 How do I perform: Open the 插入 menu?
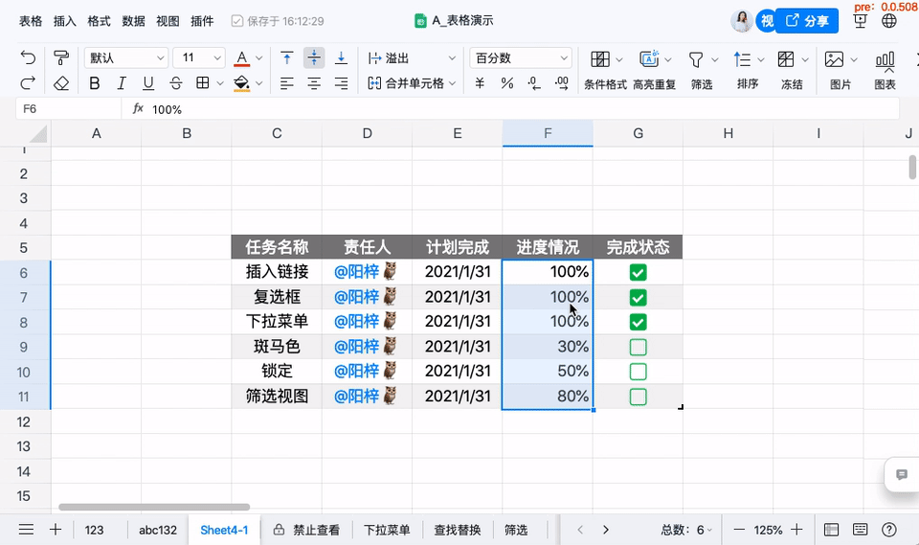(65, 20)
